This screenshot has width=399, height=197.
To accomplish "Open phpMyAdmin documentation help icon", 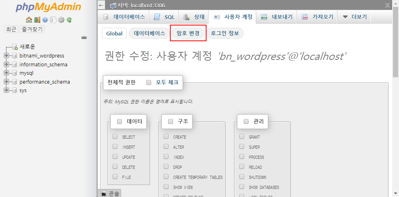I will pyautogui.click(x=45, y=20).
